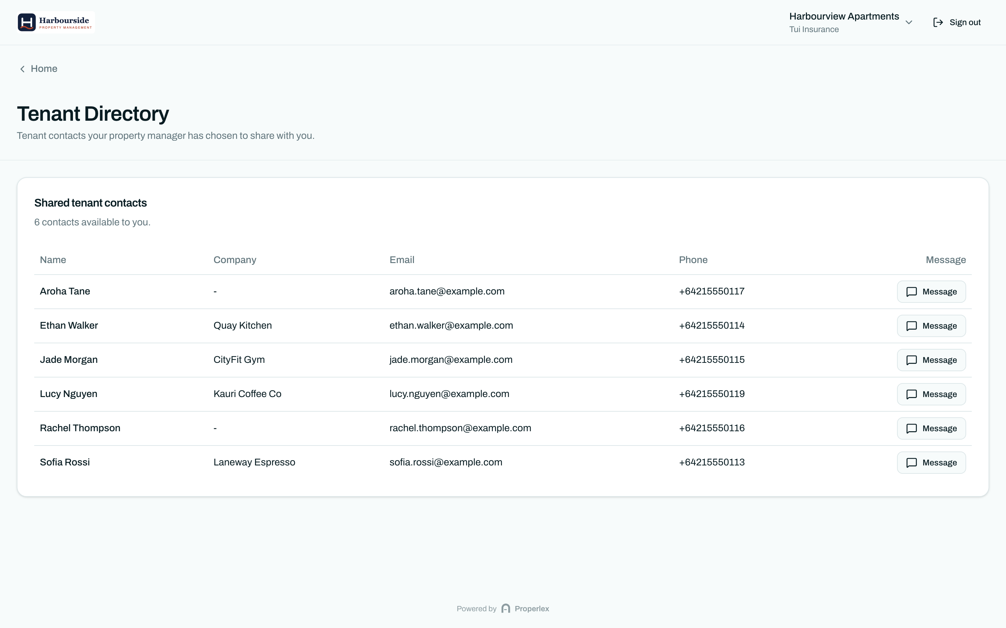1006x628 pixels.
Task: Click the Tenant Directory heading
Action: (93, 114)
